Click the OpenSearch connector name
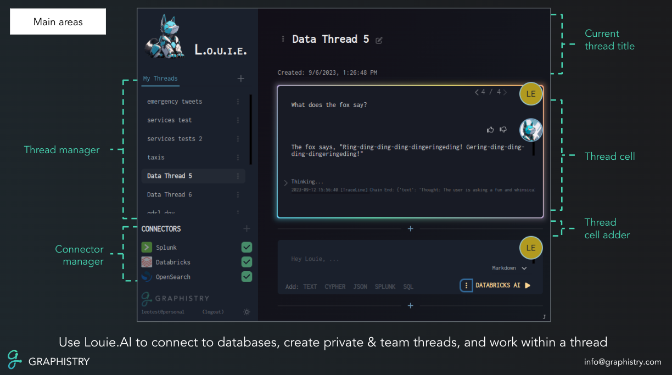This screenshot has height=375, width=672. (x=173, y=277)
